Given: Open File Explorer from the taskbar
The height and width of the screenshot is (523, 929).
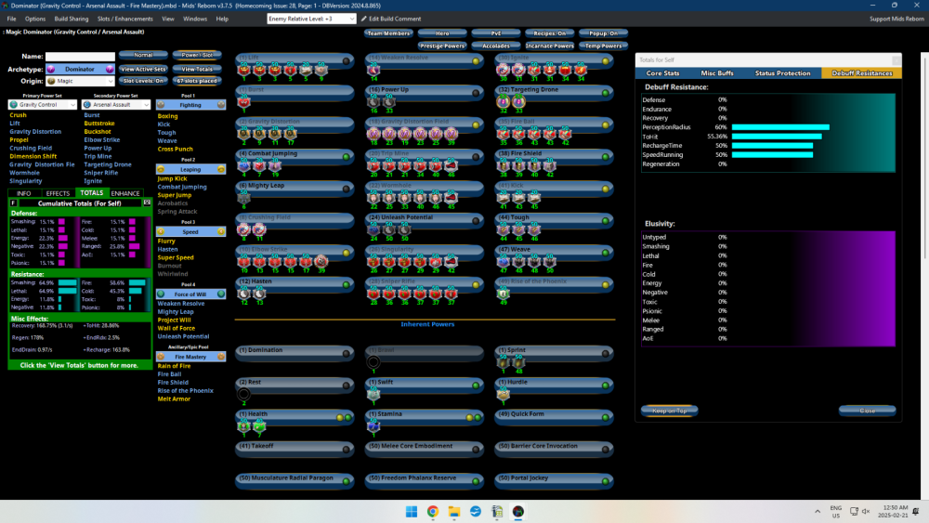Looking at the screenshot, I should 454,512.
